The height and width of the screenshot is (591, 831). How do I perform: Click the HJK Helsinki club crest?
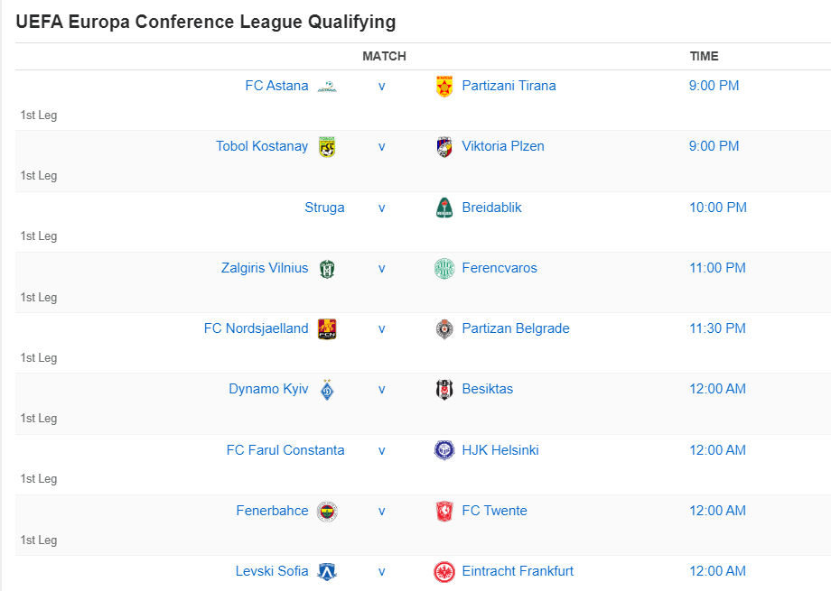pyautogui.click(x=444, y=449)
